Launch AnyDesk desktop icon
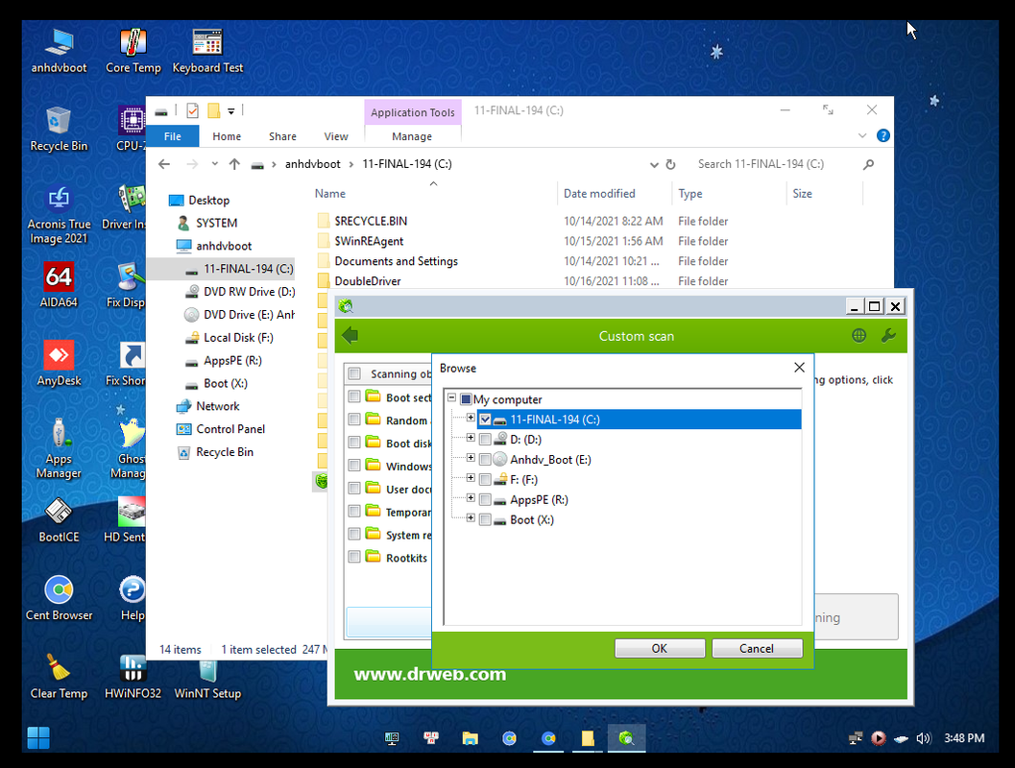The height and width of the screenshot is (768, 1015). [59, 364]
